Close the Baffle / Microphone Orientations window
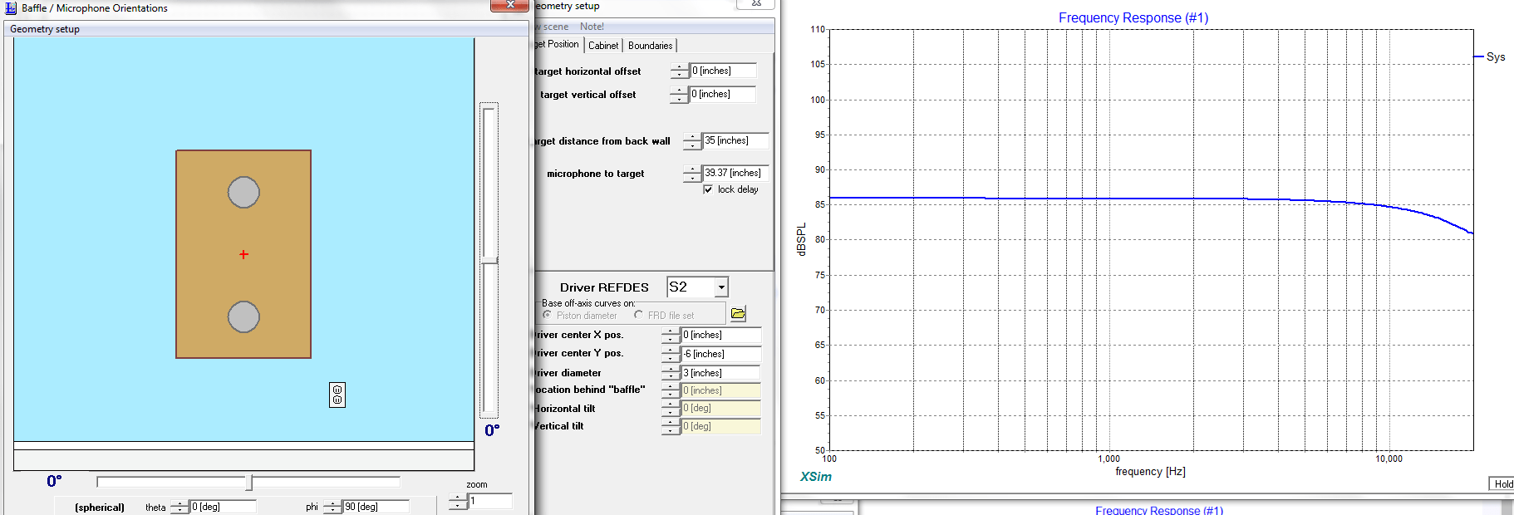The width and height of the screenshot is (1514, 515). pos(510,5)
